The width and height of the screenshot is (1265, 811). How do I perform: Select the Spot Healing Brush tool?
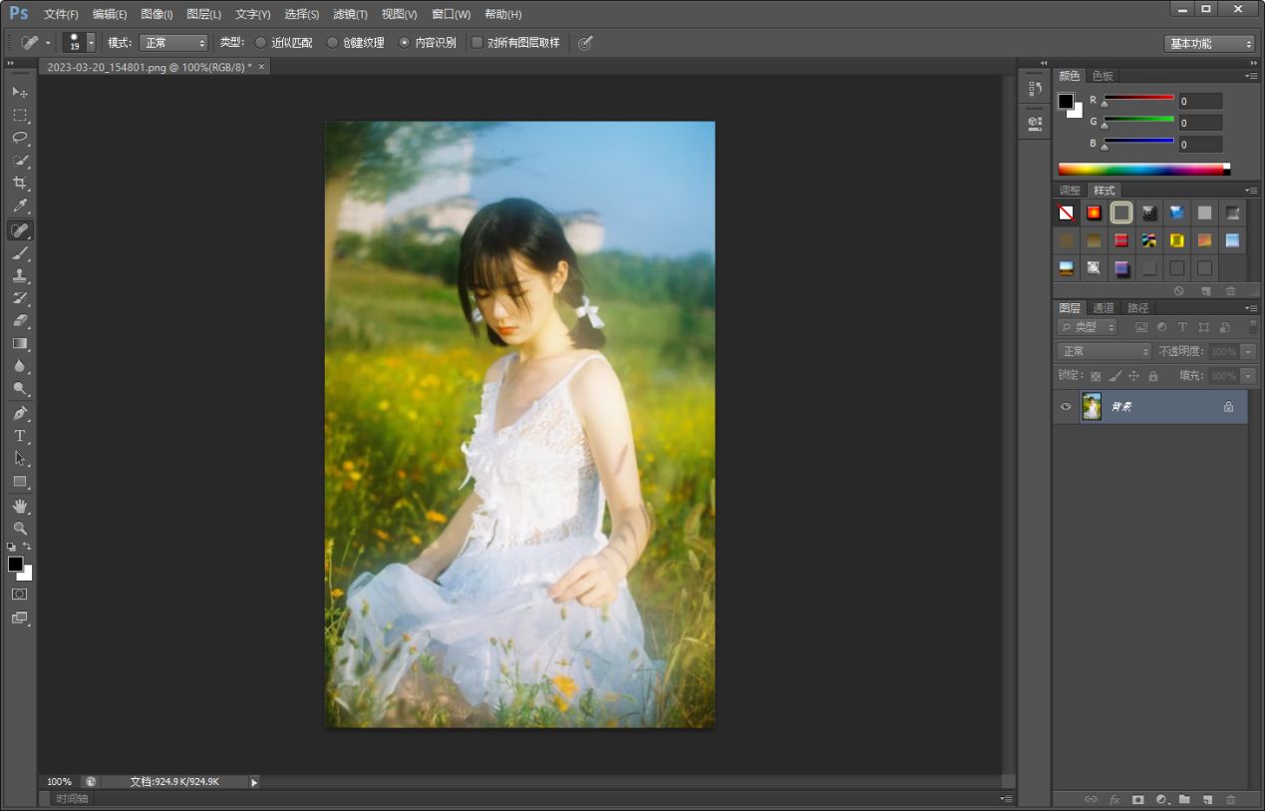point(19,230)
